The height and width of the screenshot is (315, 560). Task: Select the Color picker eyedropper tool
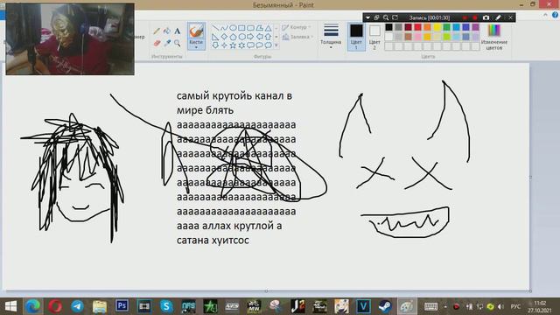tap(167, 43)
